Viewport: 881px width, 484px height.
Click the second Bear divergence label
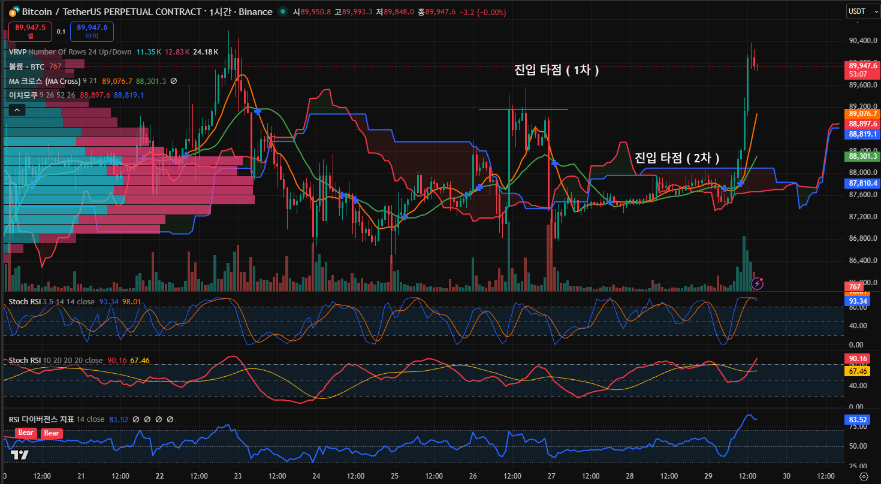pyautogui.click(x=52, y=433)
